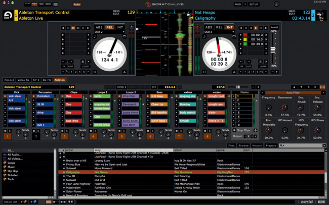
Task: Launch the "diddy" clip in vocals
Action: point(216,113)
